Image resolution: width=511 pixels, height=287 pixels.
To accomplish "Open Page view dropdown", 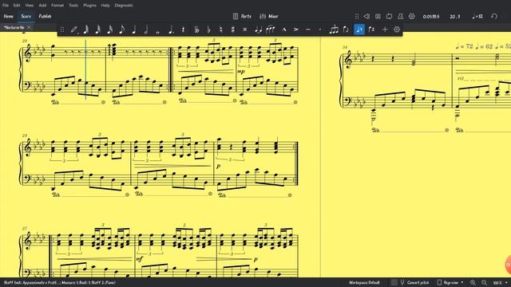I will click(x=451, y=283).
